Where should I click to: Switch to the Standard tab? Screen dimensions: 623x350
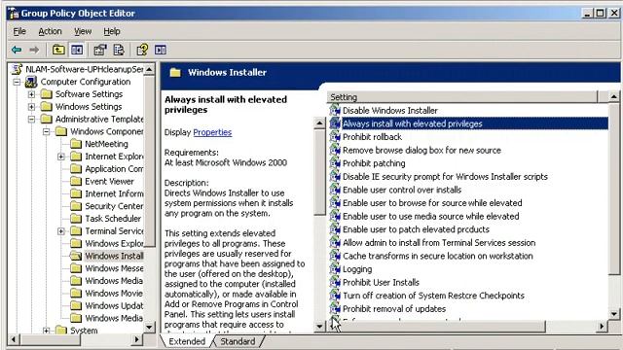(x=238, y=341)
